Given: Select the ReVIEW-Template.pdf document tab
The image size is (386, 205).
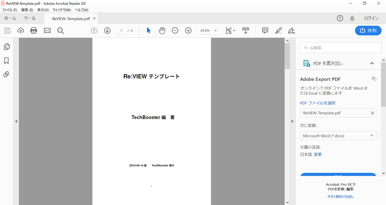Looking at the screenshot, I should [x=71, y=19].
